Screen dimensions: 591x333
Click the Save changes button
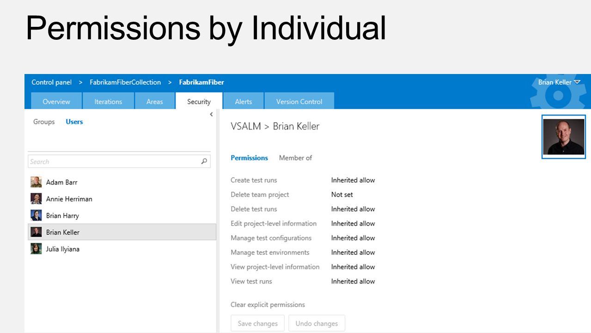coord(258,323)
